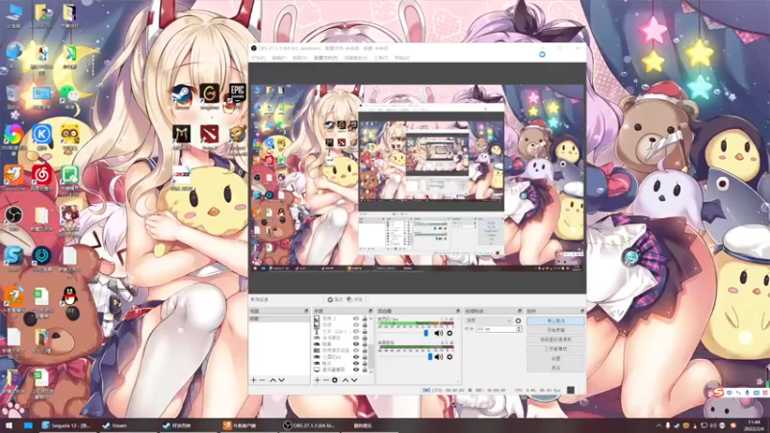Screen dimensions: 770x433
Task: Adjust Mic/Aux volume slider handle
Action: click(425, 333)
